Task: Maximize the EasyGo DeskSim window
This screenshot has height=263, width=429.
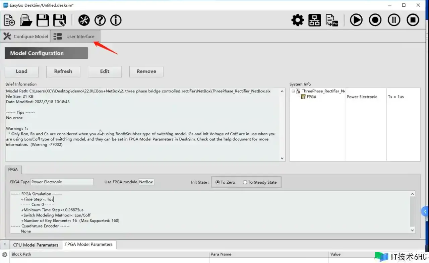Action: [x=404, y=5]
